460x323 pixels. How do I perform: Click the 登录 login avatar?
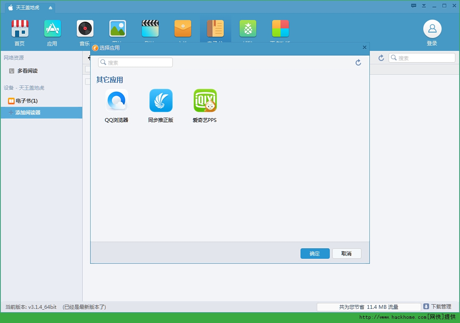click(x=432, y=29)
